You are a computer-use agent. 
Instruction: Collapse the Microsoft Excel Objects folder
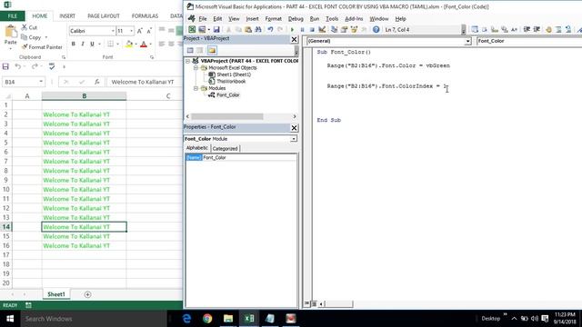(196, 68)
